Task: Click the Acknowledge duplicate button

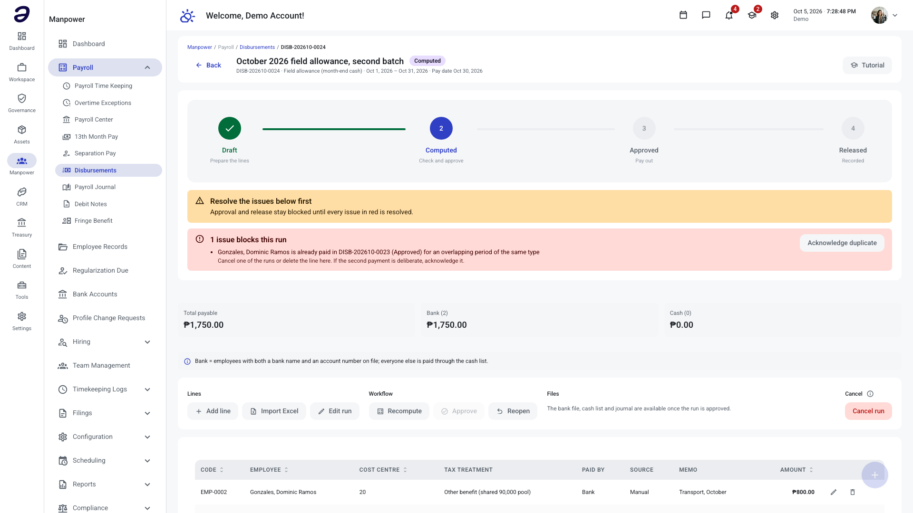Action: (842, 243)
